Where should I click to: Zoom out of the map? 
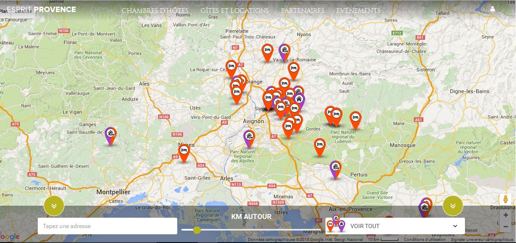coord(506,226)
